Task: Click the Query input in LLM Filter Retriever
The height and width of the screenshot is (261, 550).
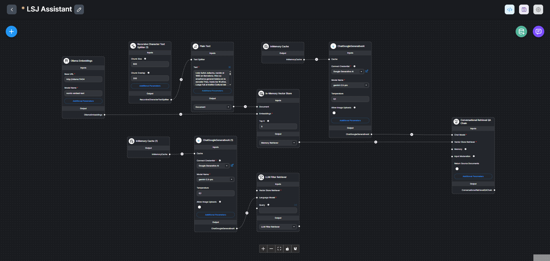Action: pyautogui.click(x=278, y=210)
